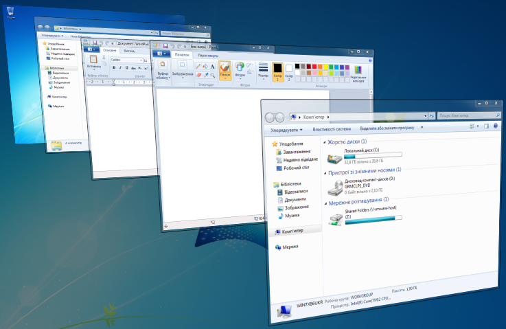Open the Розмір line size dropdown in Paint

pos(263,71)
